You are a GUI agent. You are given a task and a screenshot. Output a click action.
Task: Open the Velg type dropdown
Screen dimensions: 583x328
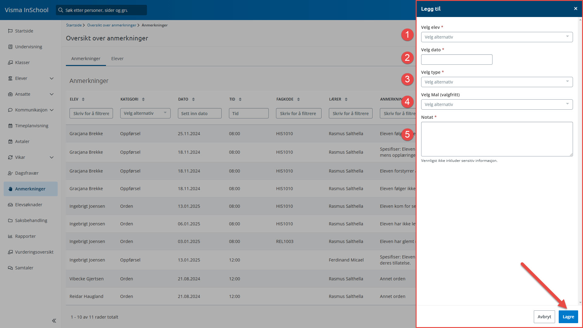pyautogui.click(x=497, y=82)
